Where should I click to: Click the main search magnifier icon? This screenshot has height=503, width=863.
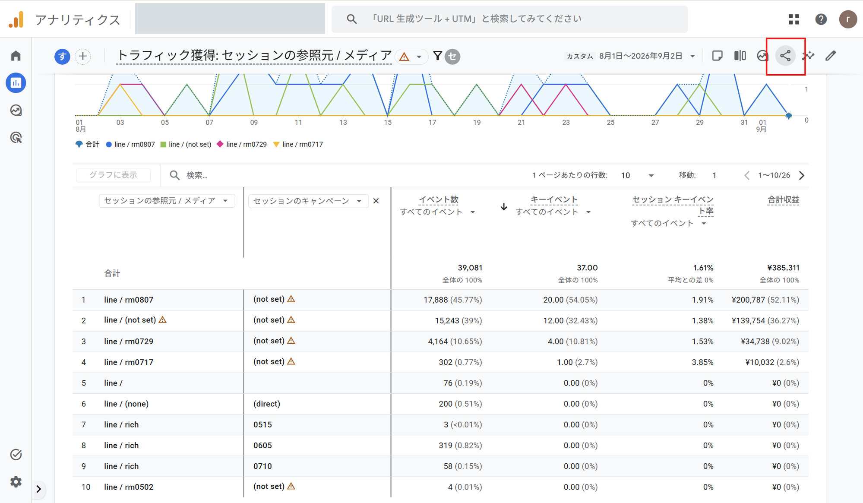pos(352,19)
